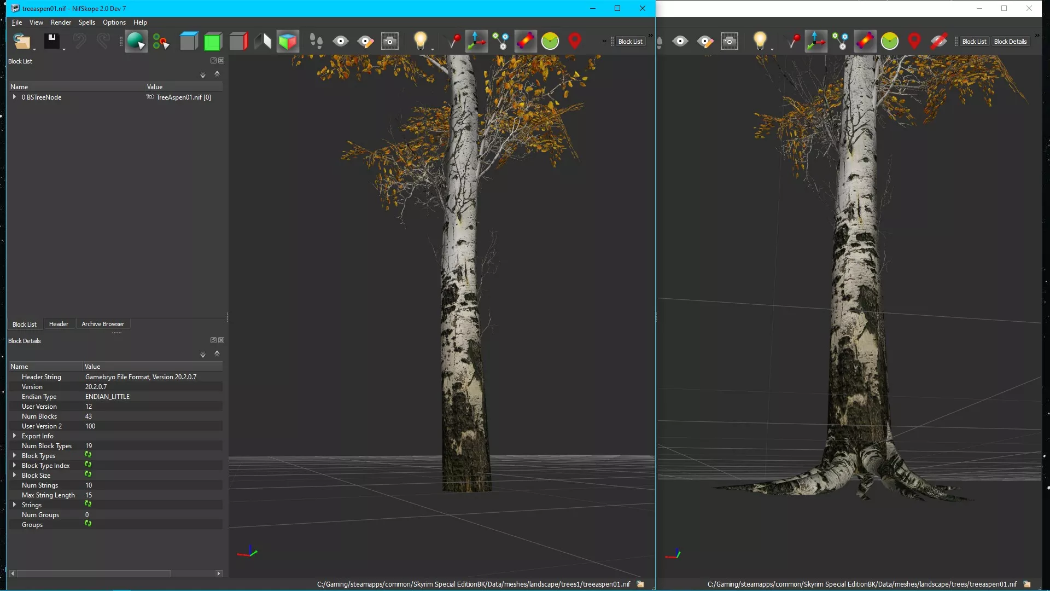Switch to side view red cube
Viewport: 1050px width, 591px height.
click(238, 41)
